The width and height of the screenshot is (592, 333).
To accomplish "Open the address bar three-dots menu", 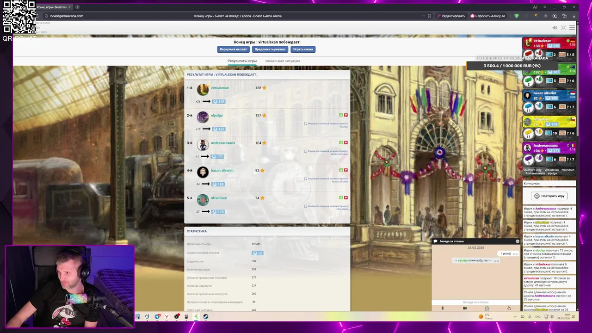I will (423, 16).
